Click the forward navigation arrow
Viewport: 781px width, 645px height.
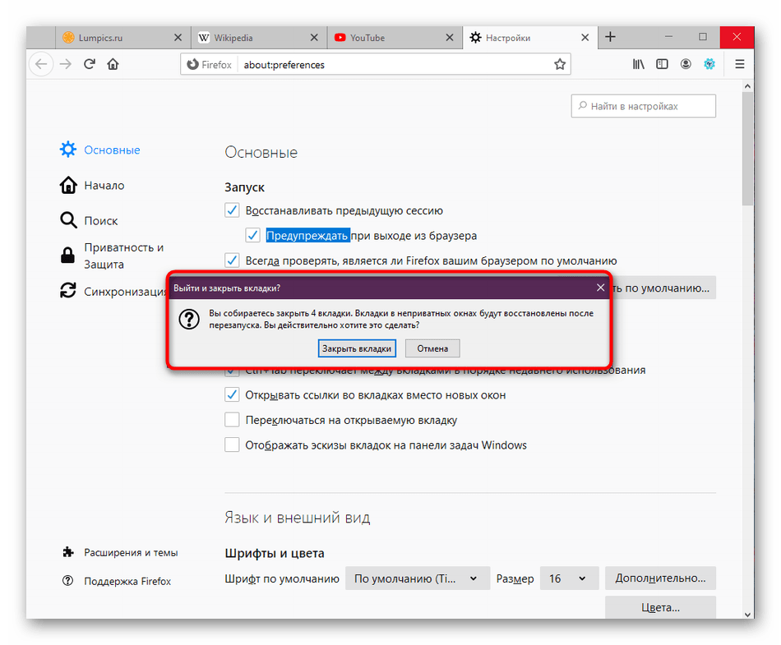coord(66,64)
